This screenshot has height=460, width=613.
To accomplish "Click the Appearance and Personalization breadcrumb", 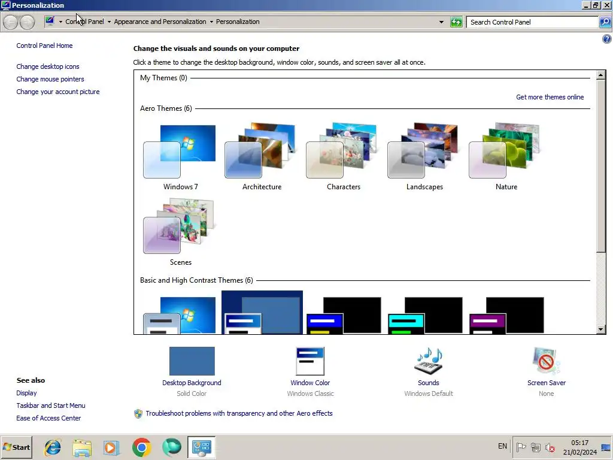I will [x=160, y=22].
